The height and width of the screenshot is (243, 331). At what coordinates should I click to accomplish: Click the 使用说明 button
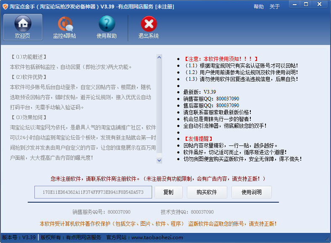point(251,192)
